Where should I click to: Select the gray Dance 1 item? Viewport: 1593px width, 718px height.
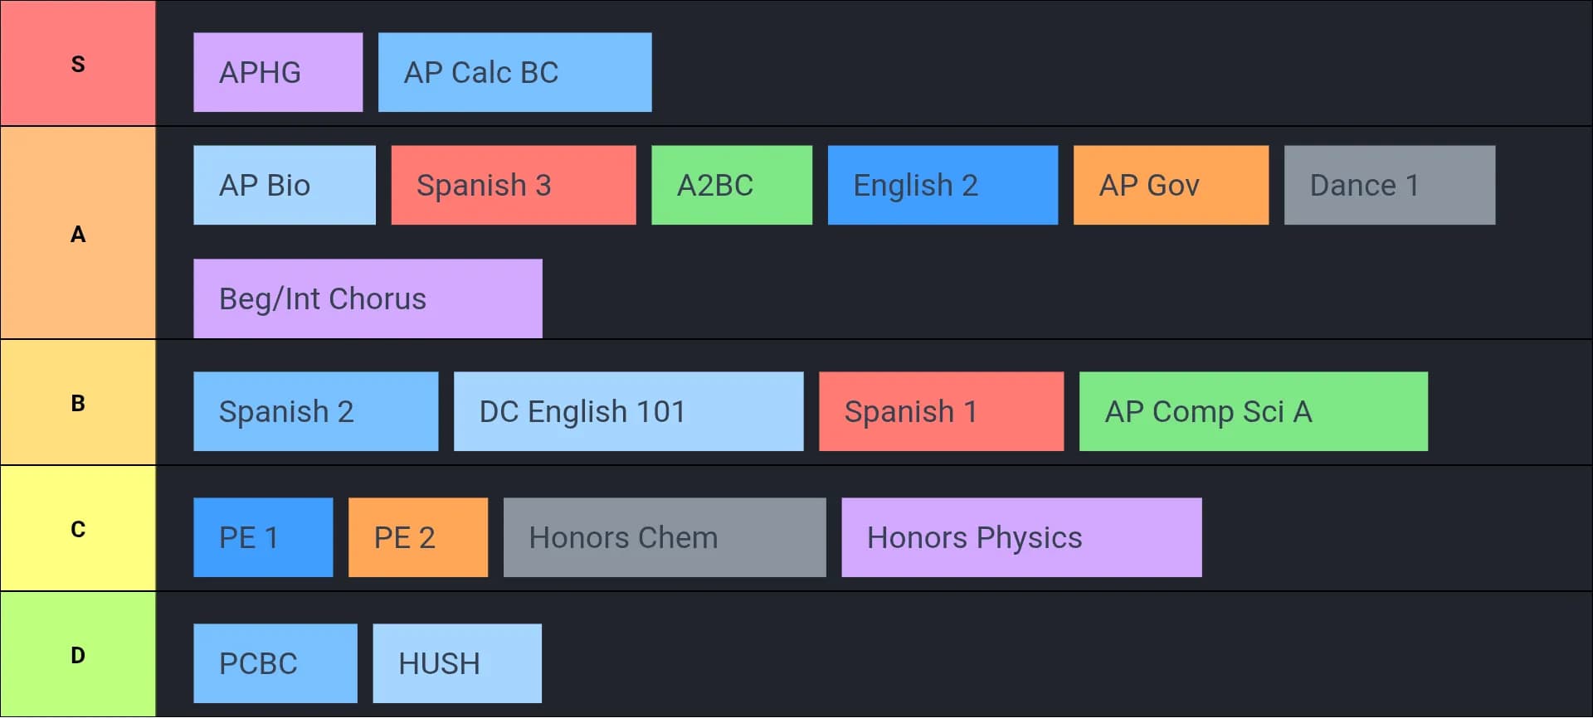pos(1389,185)
